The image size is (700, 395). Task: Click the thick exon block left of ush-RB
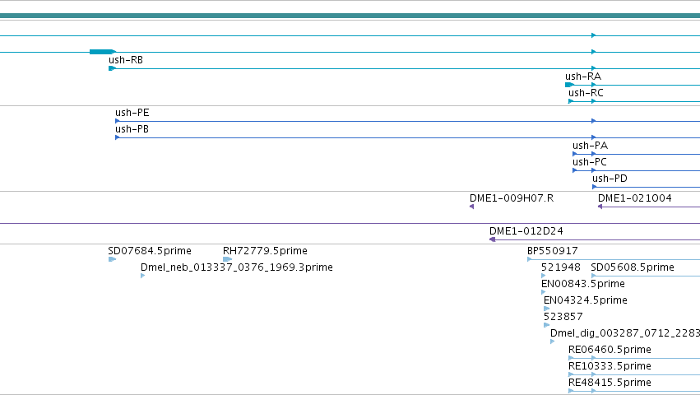[x=102, y=52]
